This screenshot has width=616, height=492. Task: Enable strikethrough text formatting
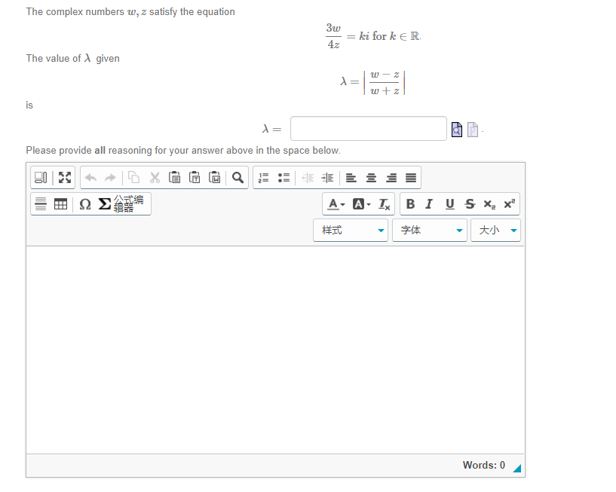pyautogui.click(x=469, y=203)
